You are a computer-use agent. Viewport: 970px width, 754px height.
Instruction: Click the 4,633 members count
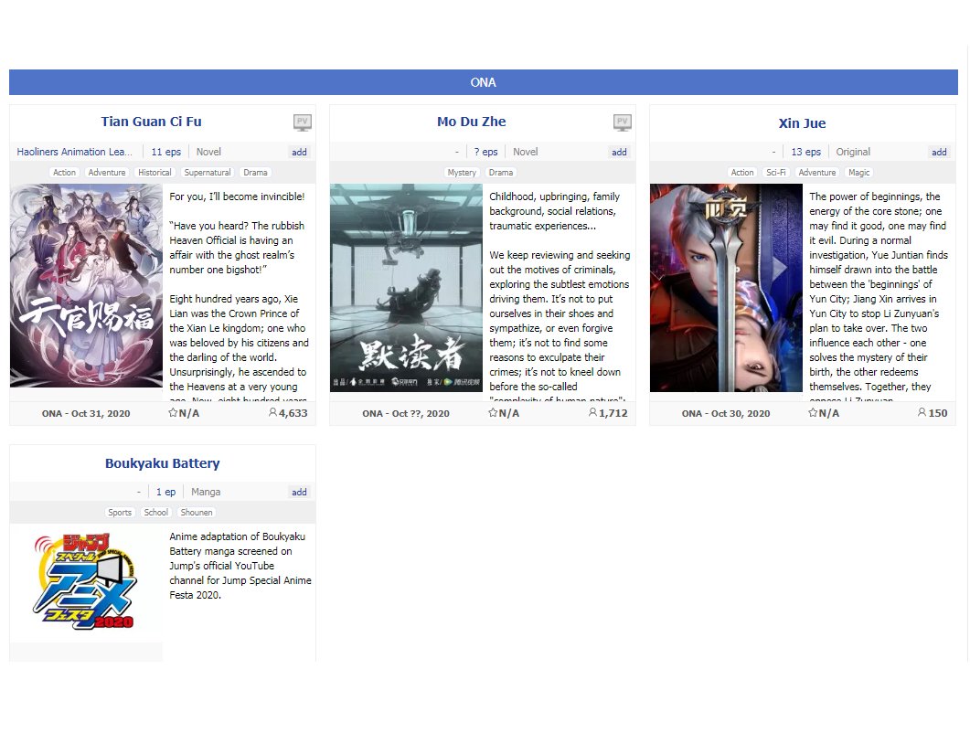click(x=293, y=413)
